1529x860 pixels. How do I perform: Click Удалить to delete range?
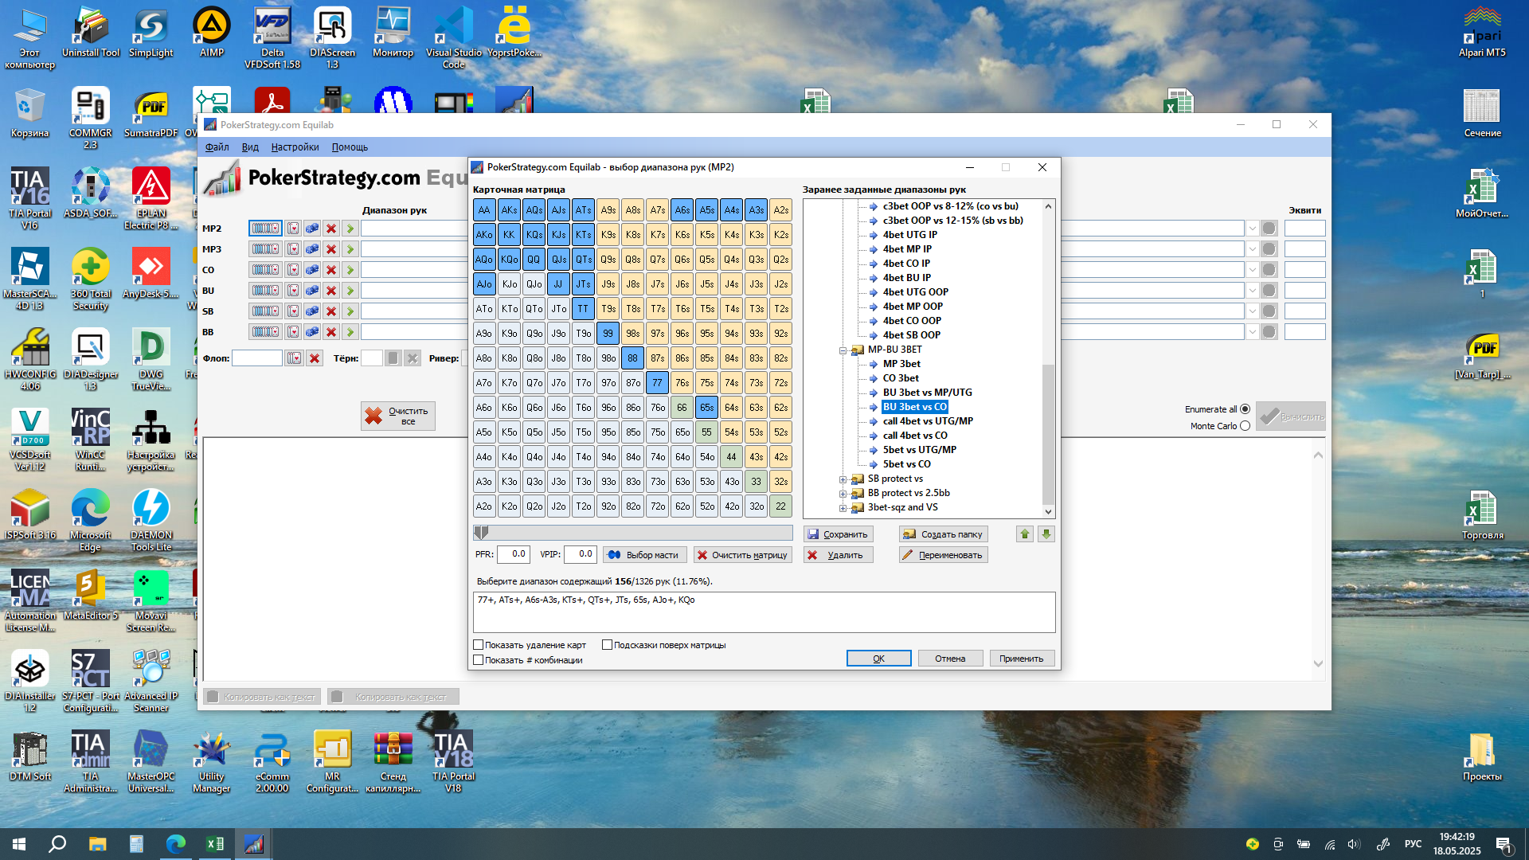click(x=838, y=555)
